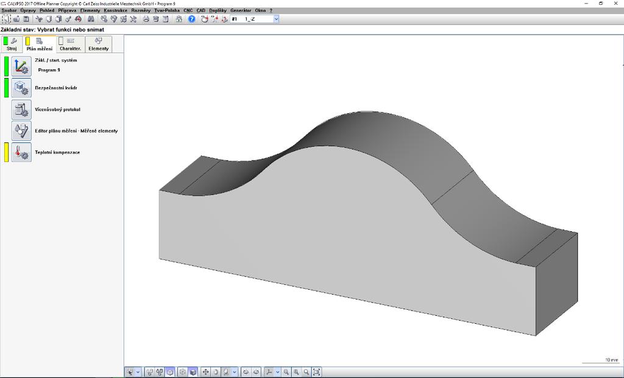
Task: Click the binoculars Find icon
Action: [91, 19]
